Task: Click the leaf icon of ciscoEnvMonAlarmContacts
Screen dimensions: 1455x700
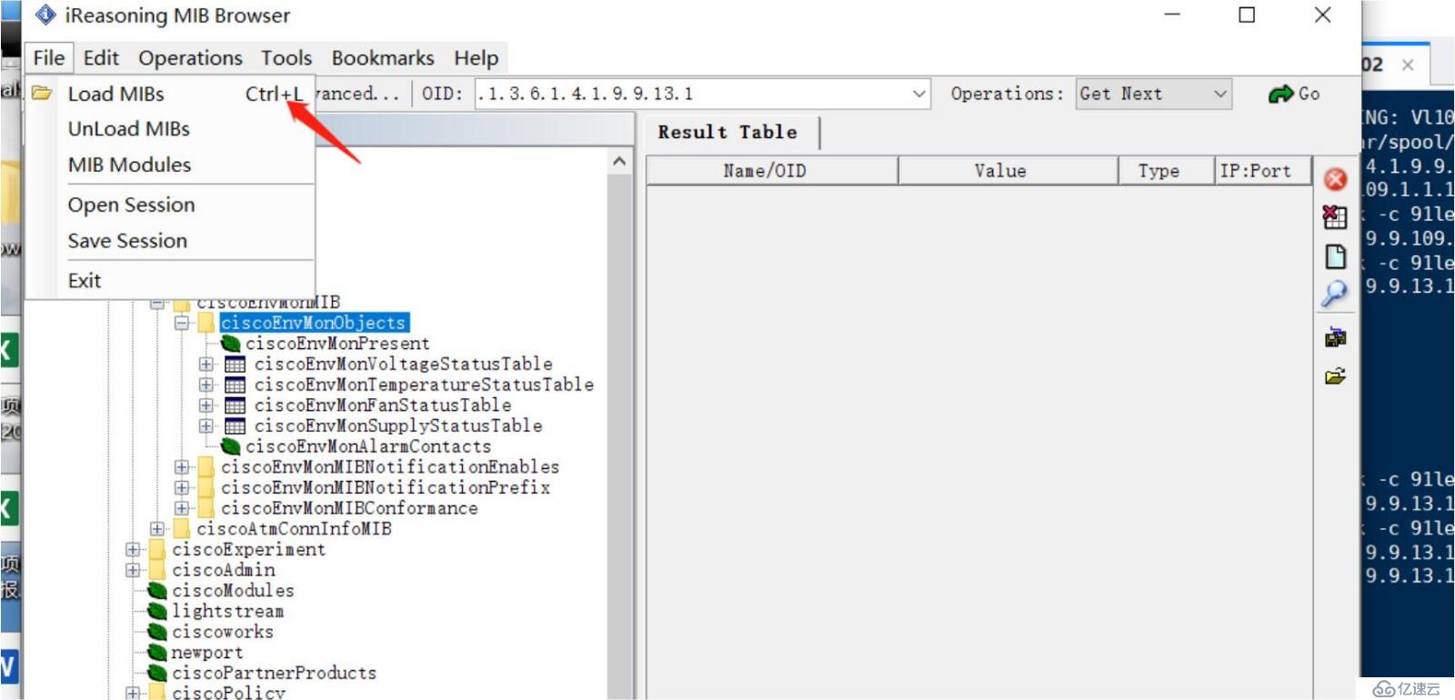Action: click(x=231, y=446)
